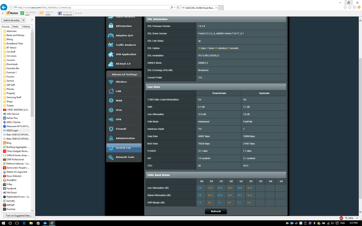The height and width of the screenshot is (226, 362).
Task: Launch File Explorer from taskbar
Action: pyautogui.click(x=31, y=223)
